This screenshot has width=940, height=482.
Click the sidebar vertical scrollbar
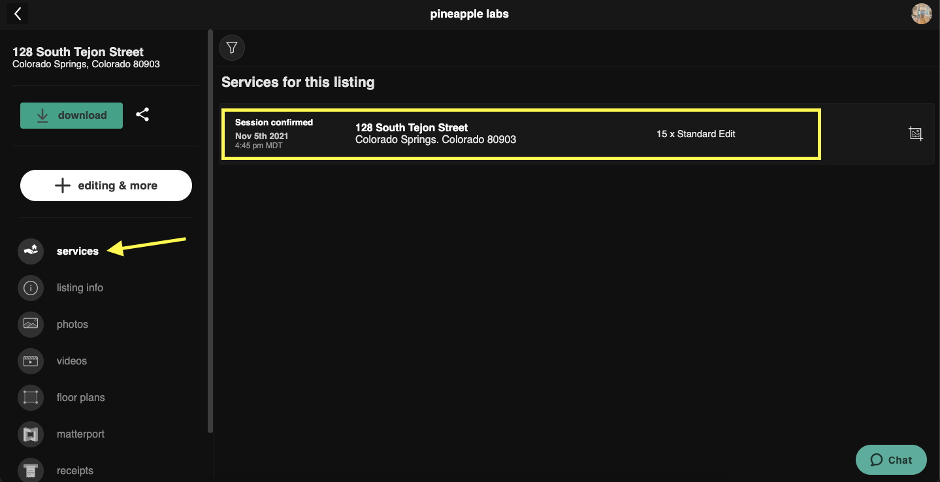tap(210, 229)
